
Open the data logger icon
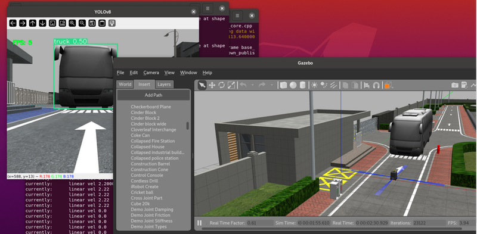tap(464, 85)
